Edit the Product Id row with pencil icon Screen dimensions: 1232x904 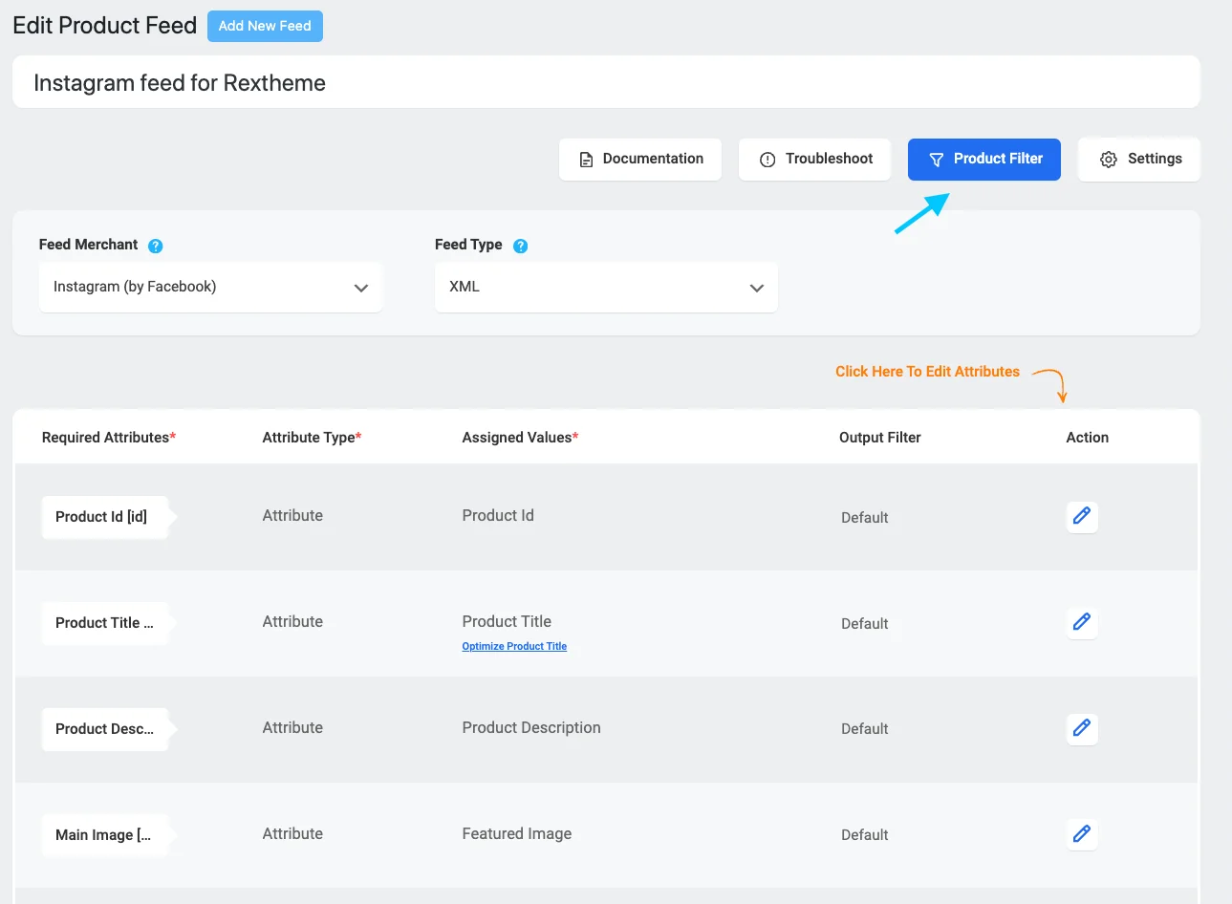tap(1082, 516)
